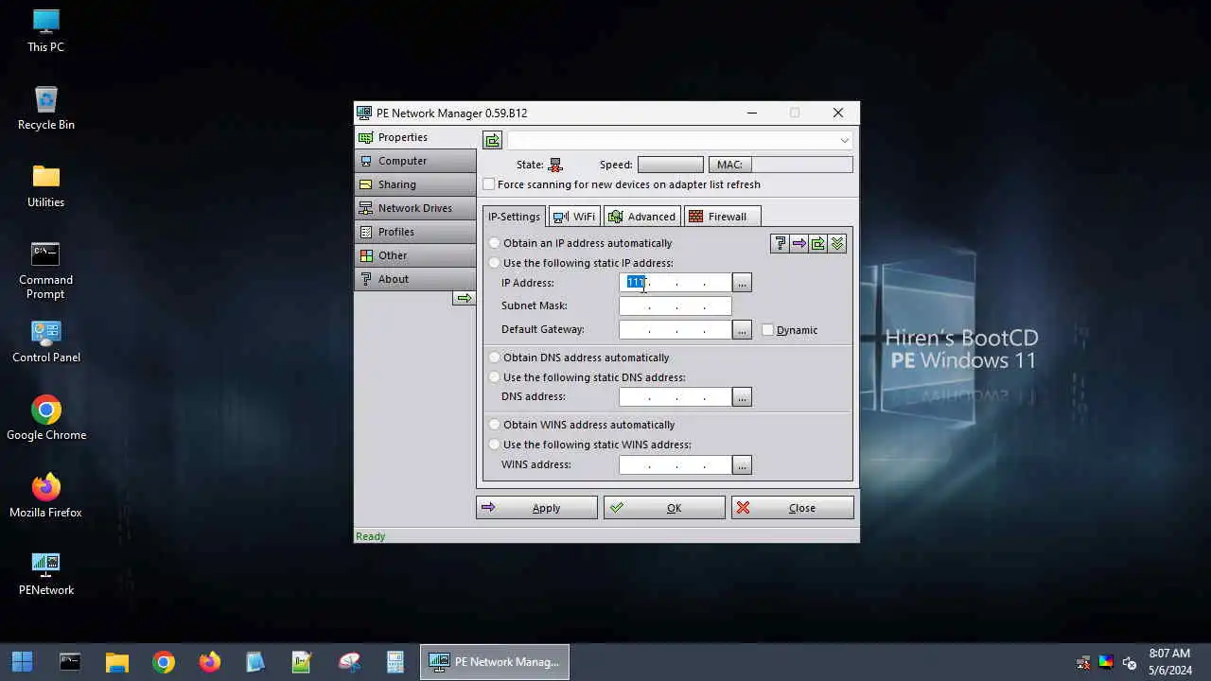Enable Force scanning for new devices checkbox
The width and height of the screenshot is (1211, 681).
[489, 184]
